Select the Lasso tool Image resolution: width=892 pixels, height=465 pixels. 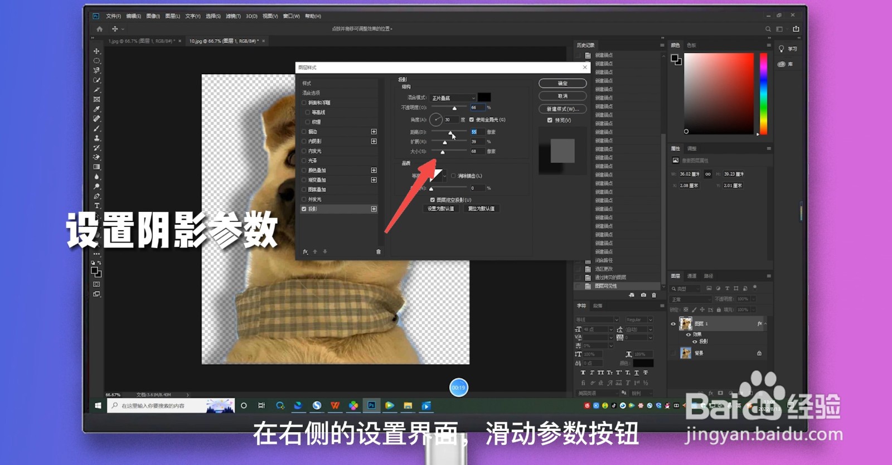96,70
